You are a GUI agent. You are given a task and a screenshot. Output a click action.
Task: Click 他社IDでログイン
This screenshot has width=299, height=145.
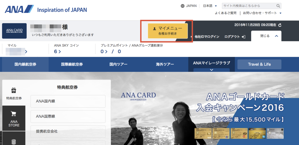coord(207,37)
